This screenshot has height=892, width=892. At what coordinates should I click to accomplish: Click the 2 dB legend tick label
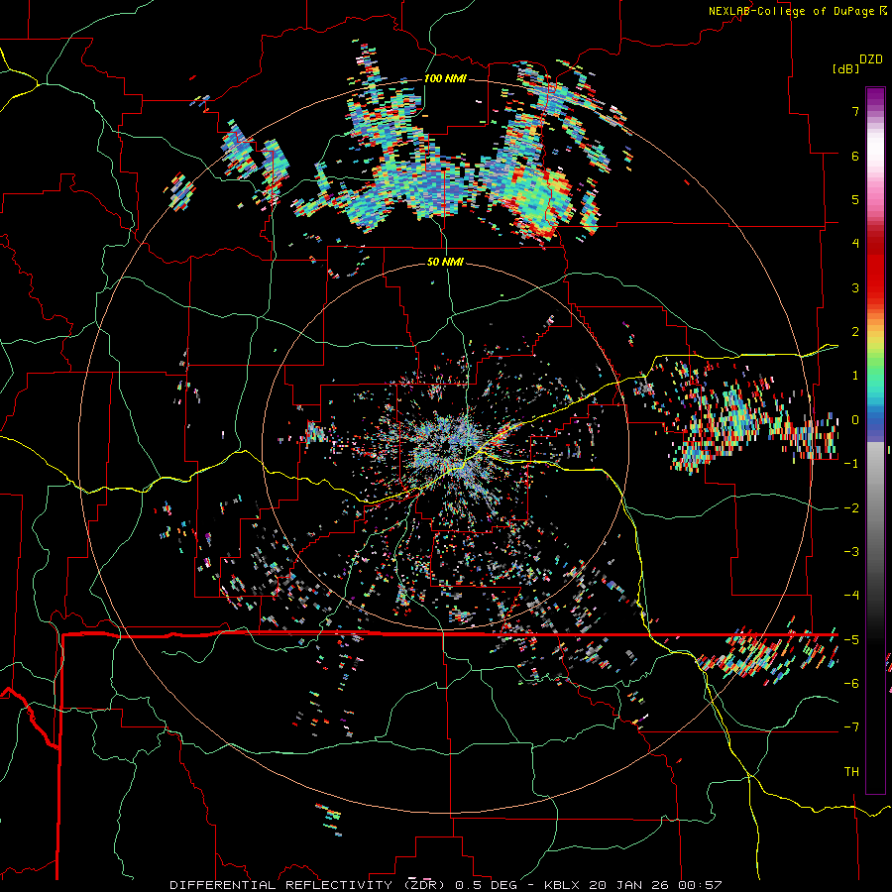pos(855,332)
